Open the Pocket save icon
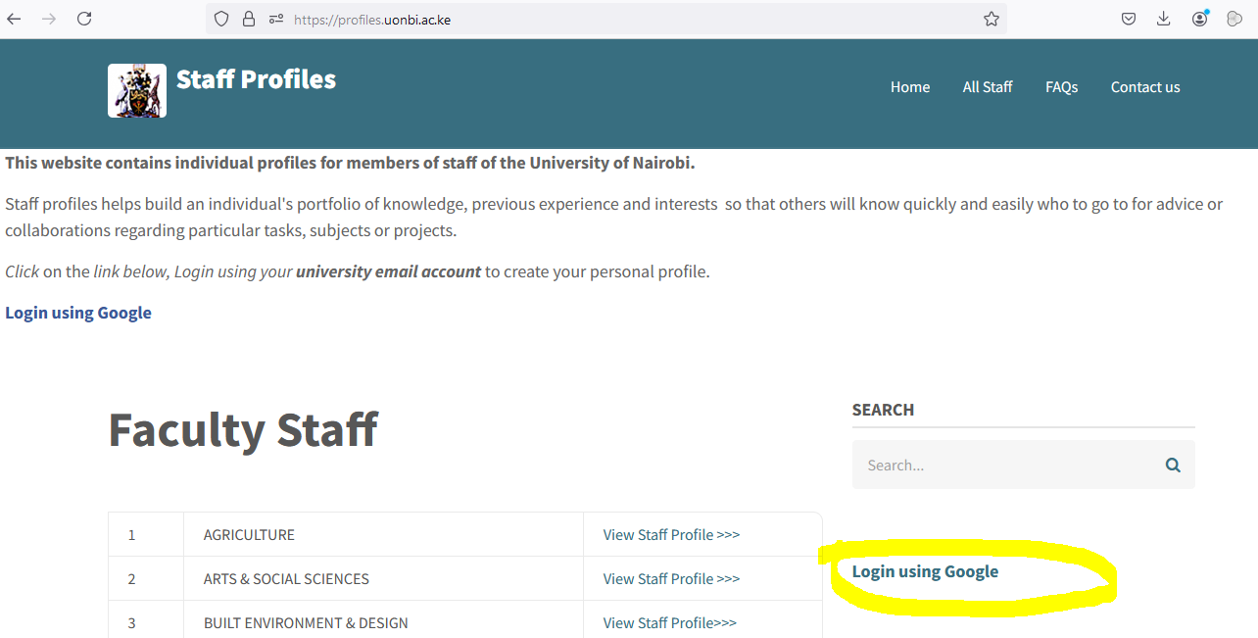This screenshot has height=638, width=1258. 1129,19
